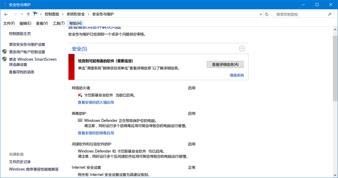
Task: Collapse the 安全(S) section chevron
Action: 242,48
